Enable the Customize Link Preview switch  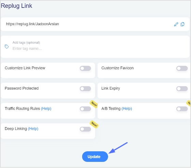[85, 68]
